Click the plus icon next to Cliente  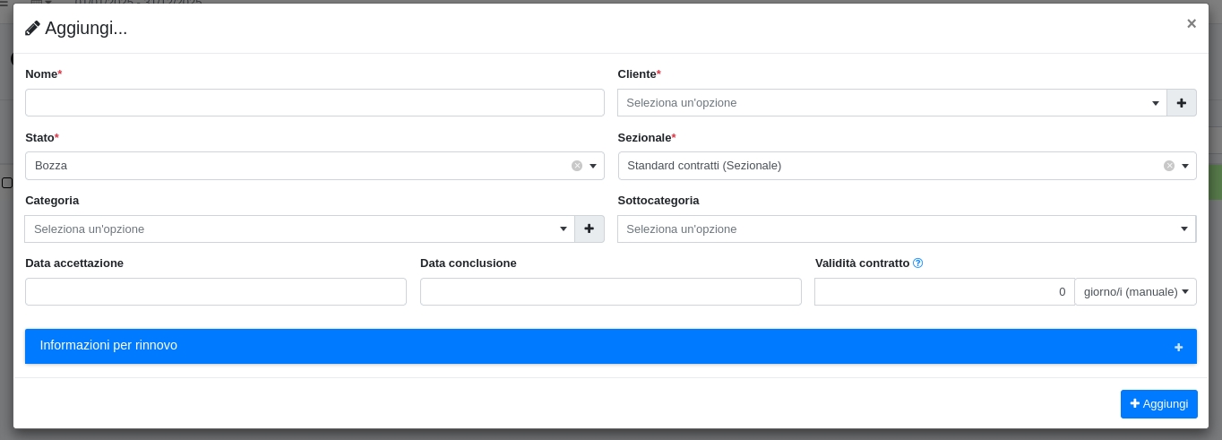1181,103
